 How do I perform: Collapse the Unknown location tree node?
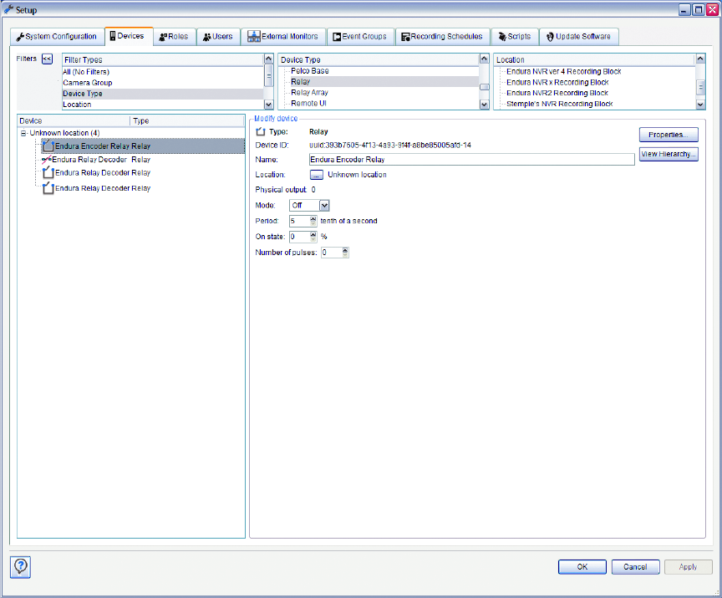[x=23, y=133]
